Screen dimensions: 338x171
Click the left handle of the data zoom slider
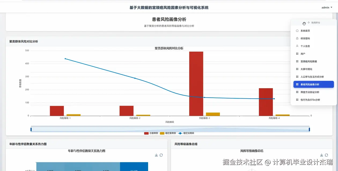[31, 129]
